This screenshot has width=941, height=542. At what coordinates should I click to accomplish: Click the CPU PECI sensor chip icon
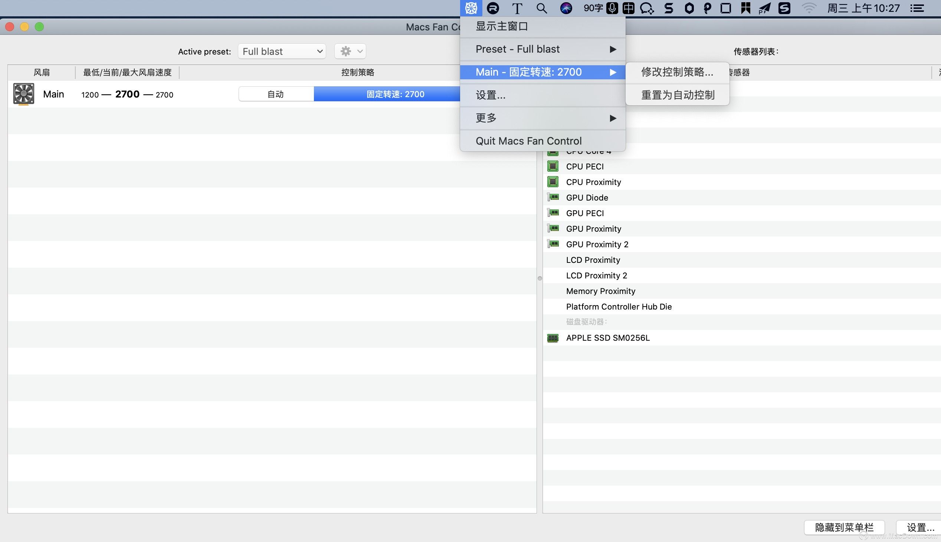pyautogui.click(x=553, y=166)
